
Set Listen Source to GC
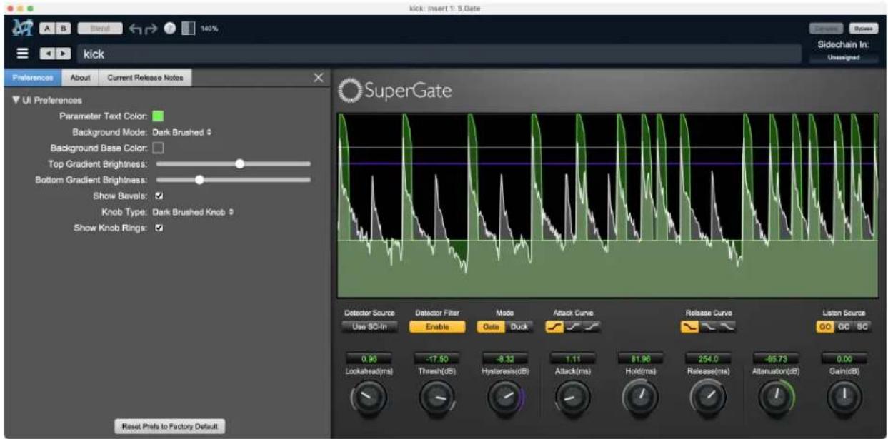point(844,326)
